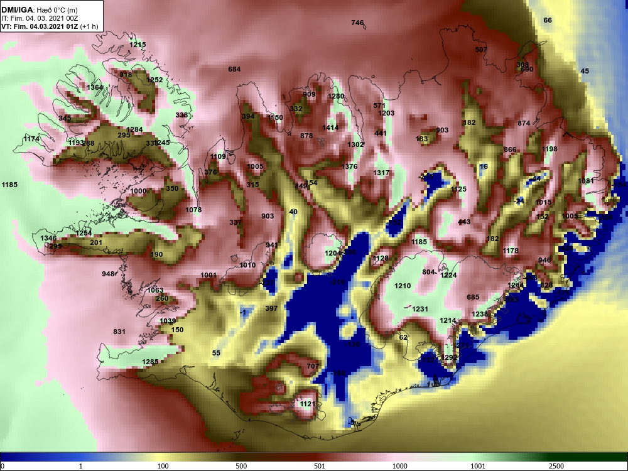The image size is (628, 471).
Task: Click the map value '1231'
Action: (420, 309)
